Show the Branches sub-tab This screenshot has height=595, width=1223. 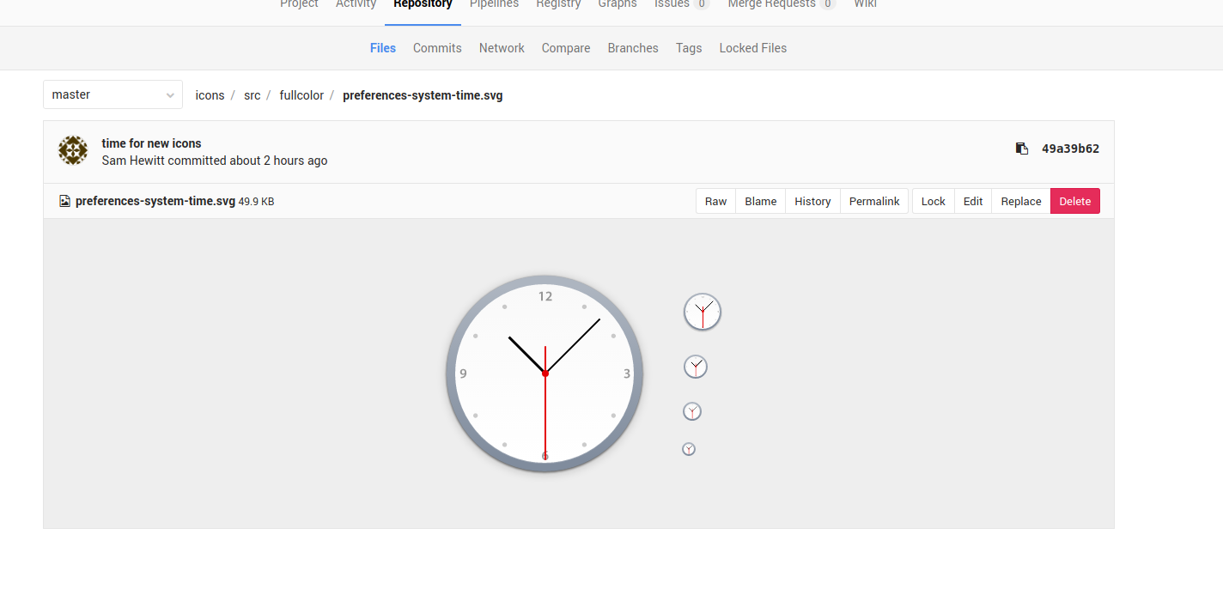(633, 48)
